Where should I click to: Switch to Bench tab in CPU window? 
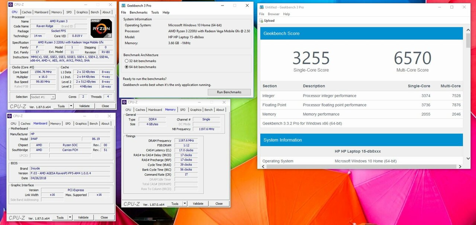click(x=95, y=12)
